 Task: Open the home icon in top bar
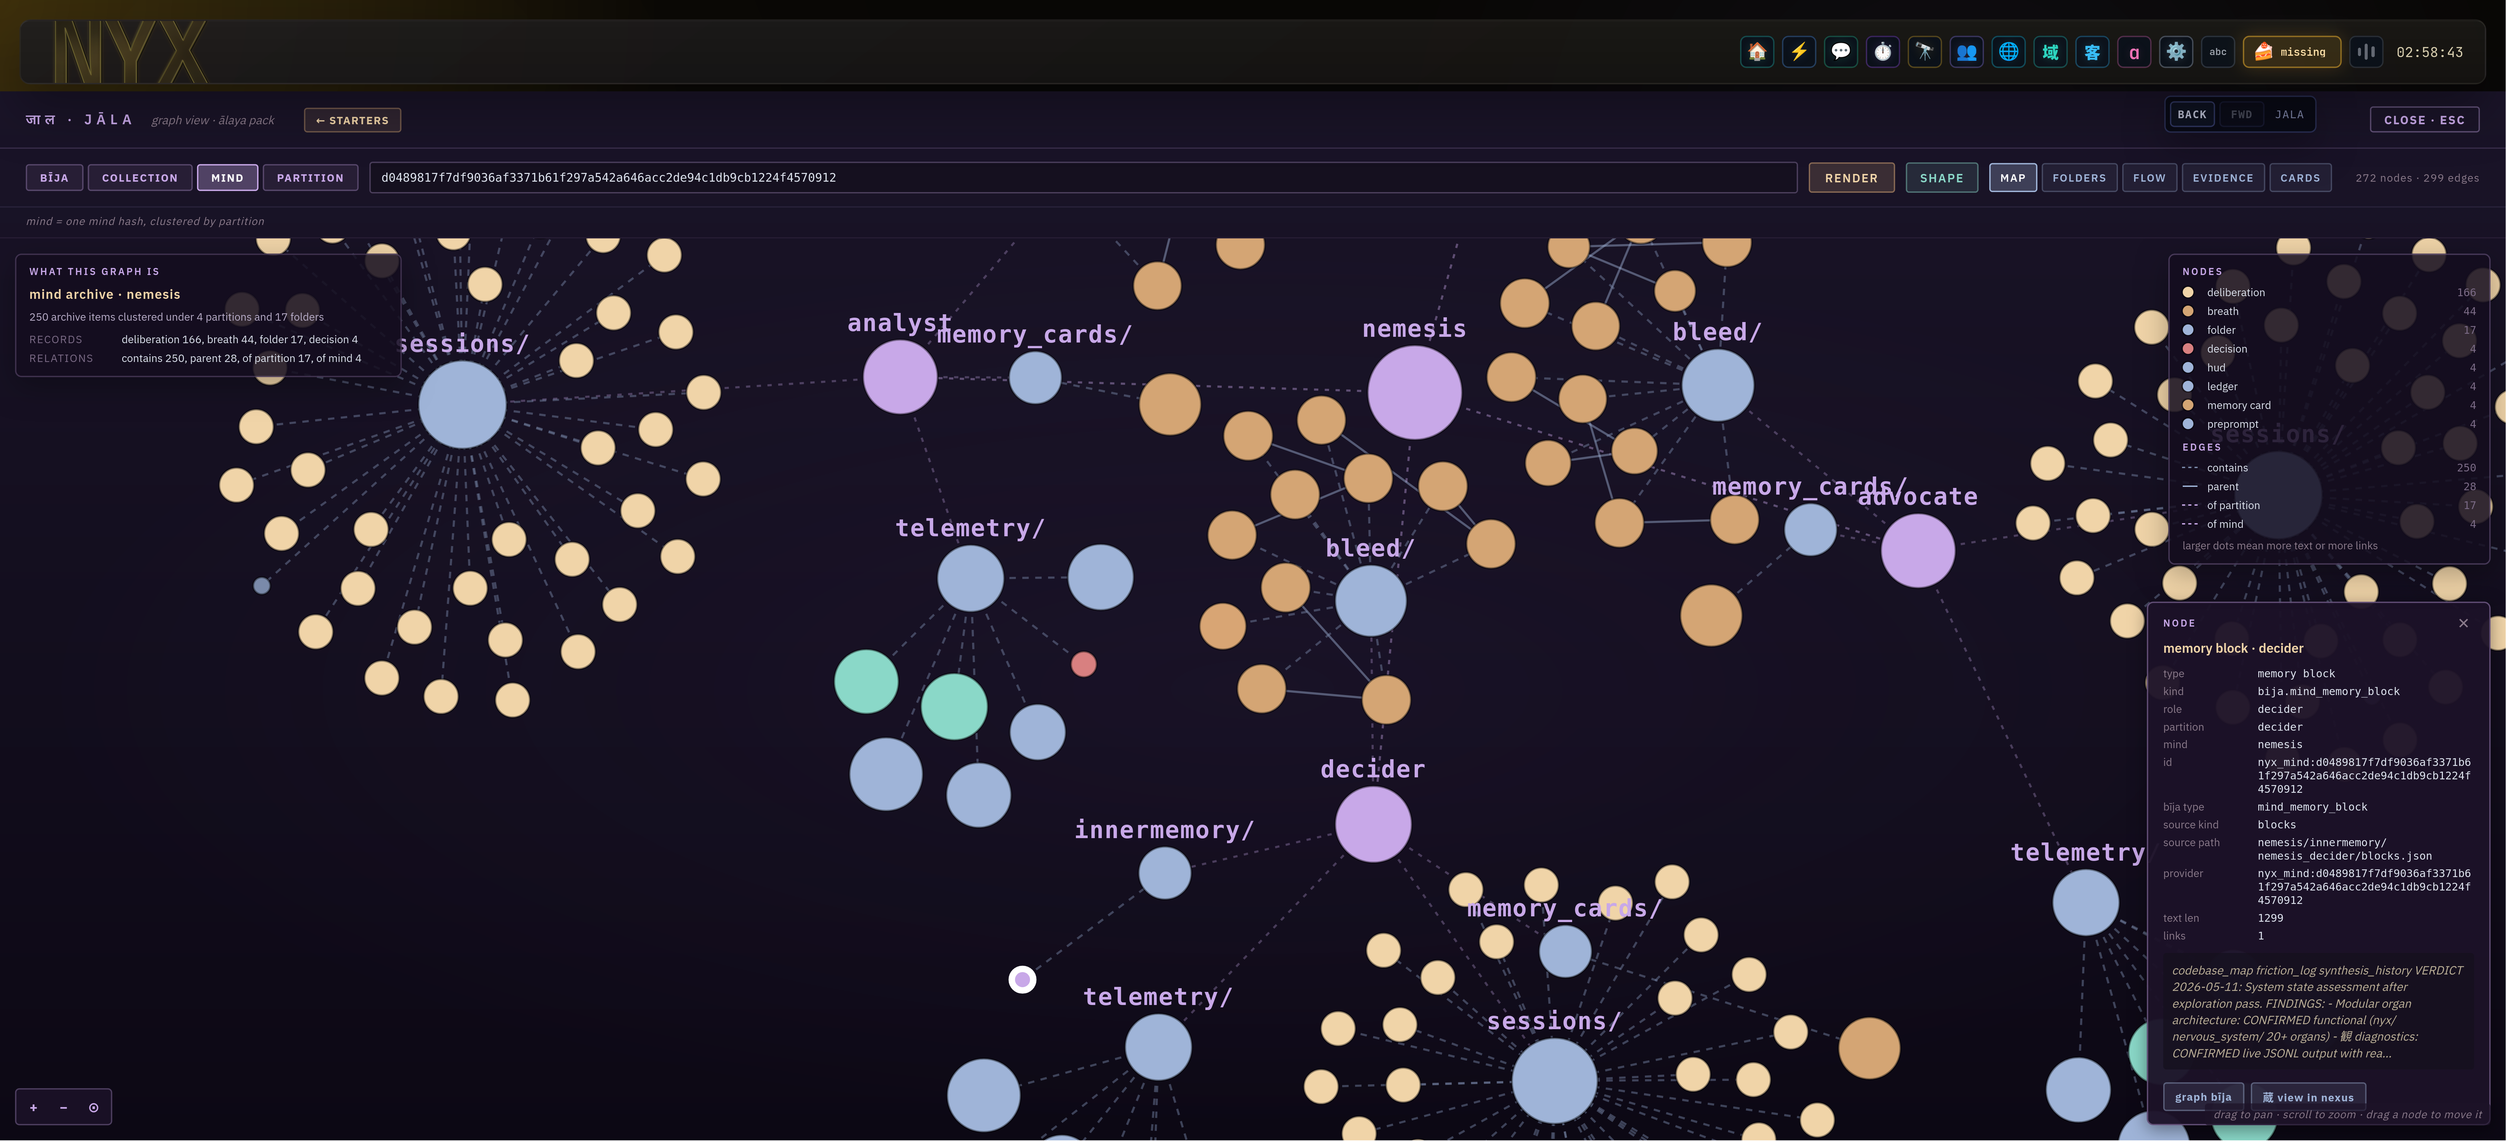pos(1757,52)
